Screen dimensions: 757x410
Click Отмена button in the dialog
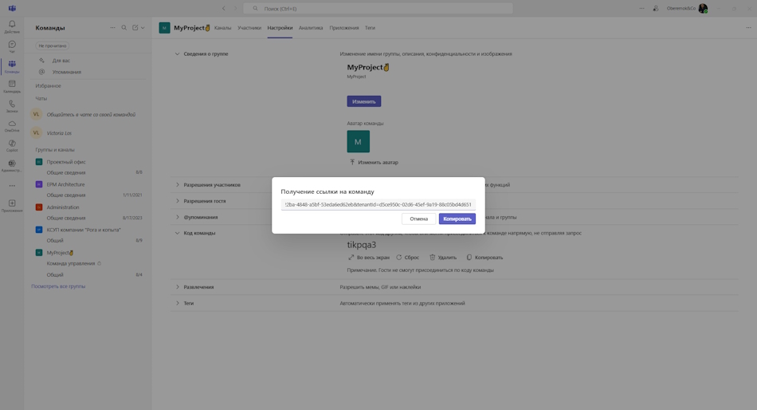418,219
